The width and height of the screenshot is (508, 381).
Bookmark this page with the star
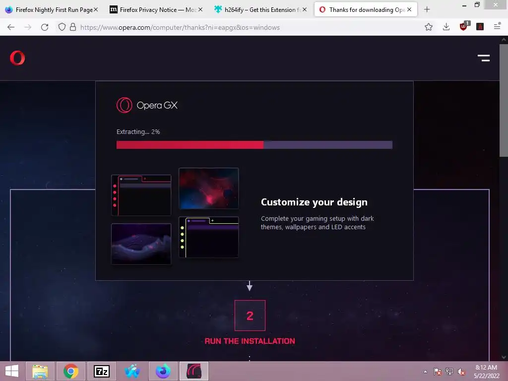(429, 27)
